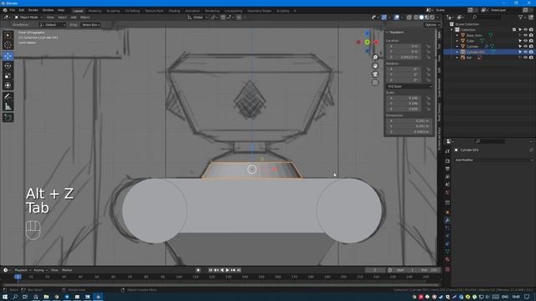
Task: Open the Object Data properties tab icon
Action: click(x=447, y=252)
